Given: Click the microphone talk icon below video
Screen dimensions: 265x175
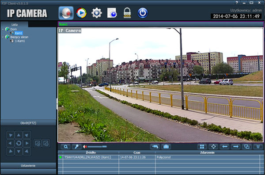Looking at the screenshot, I should [77, 147].
